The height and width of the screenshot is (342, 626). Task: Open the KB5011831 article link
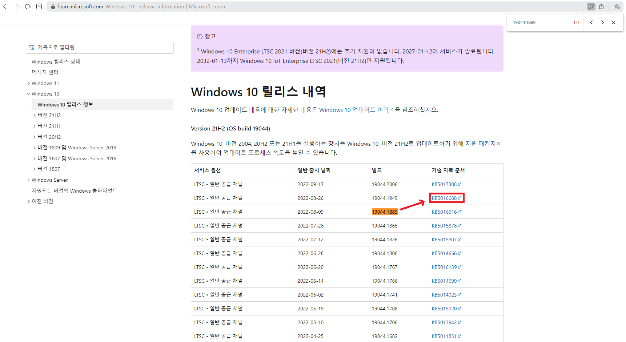pyautogui.click(x=446, y=336)
